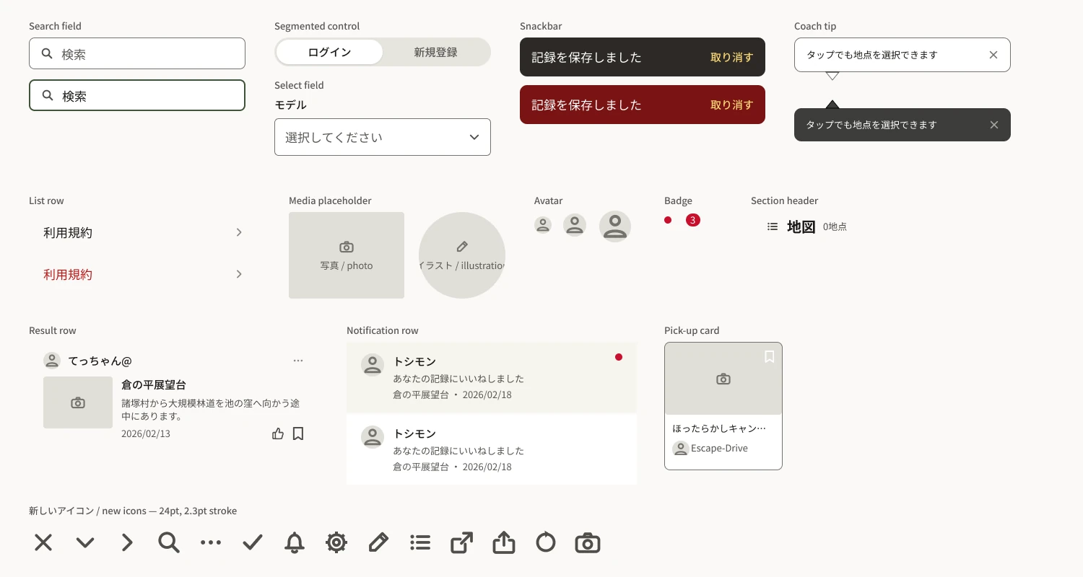1083x577 pixels.
Task: Select the checkmark icon in the new icons row
Action: (253, 542)
